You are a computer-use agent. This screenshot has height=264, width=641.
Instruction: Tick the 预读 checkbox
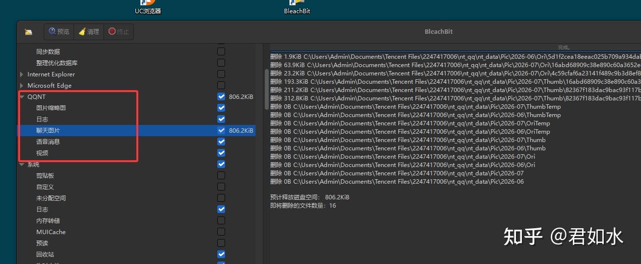tap(221, 243)
